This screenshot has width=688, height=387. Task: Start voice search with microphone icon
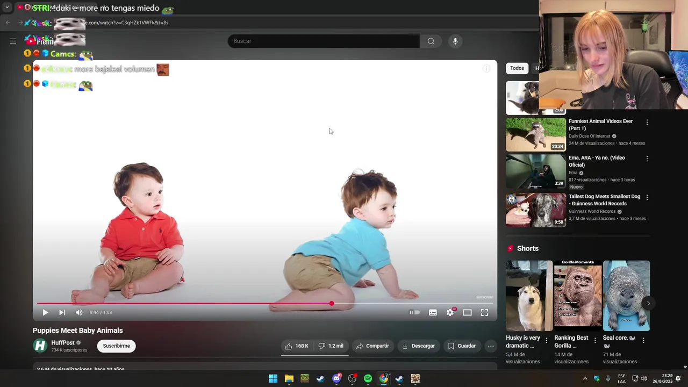[x=455, y=41]
